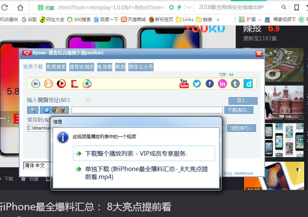
Task: Click the 浏览(&T)... button
Action: 241,128
